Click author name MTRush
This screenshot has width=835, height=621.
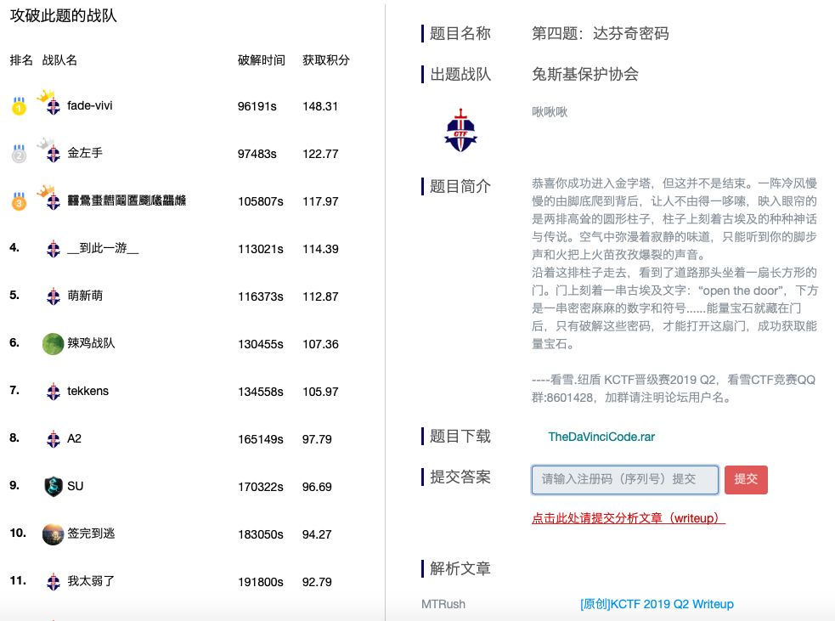pos(443,604)
